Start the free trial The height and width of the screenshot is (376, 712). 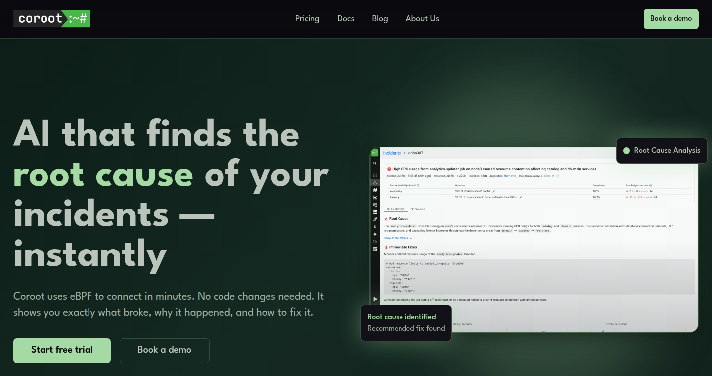[62, 350]
